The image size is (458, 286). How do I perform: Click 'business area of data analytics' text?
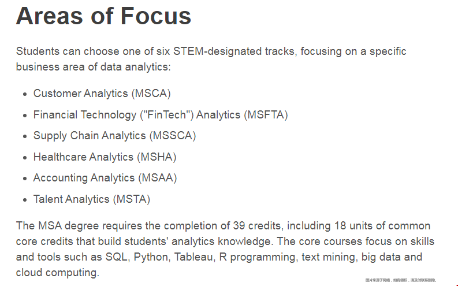tap(93, 67)
